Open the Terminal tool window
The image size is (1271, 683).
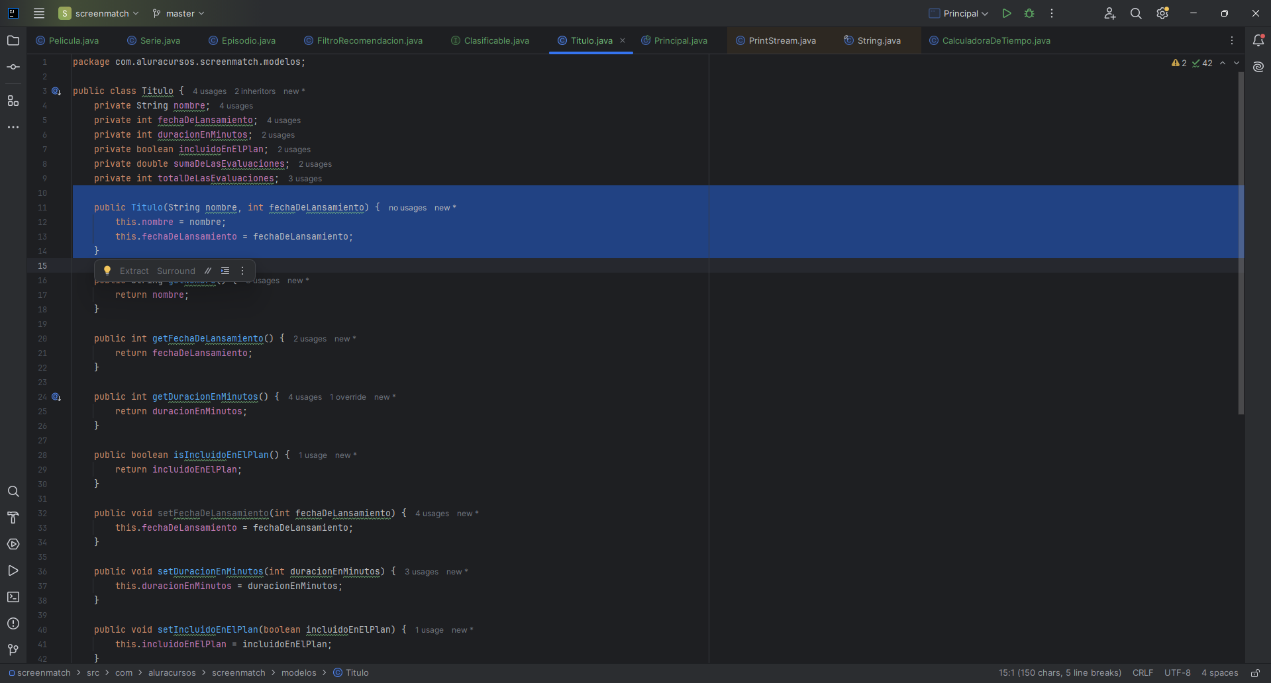(13, 597)
